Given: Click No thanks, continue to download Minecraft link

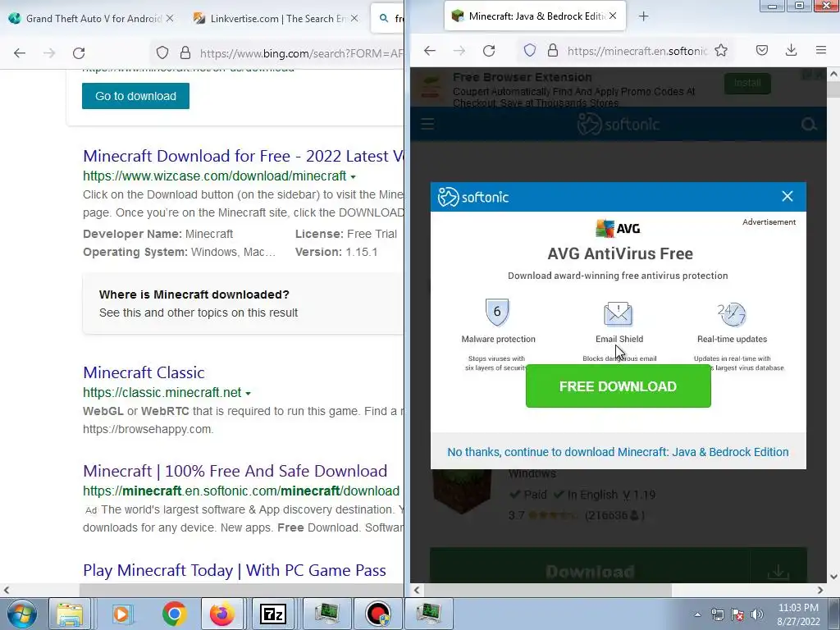Looking at the screenshot, I should click(619, 452).
